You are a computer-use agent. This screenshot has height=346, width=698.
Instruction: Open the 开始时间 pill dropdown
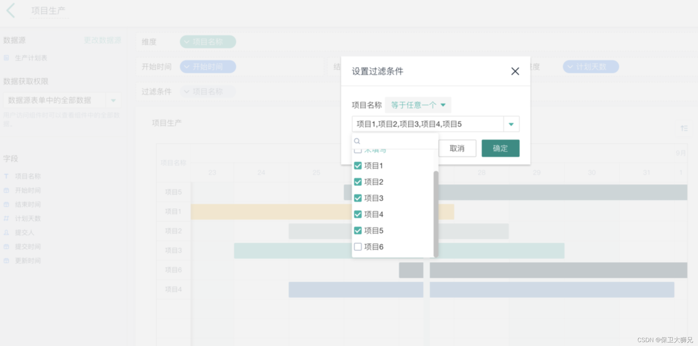(208, 67)
